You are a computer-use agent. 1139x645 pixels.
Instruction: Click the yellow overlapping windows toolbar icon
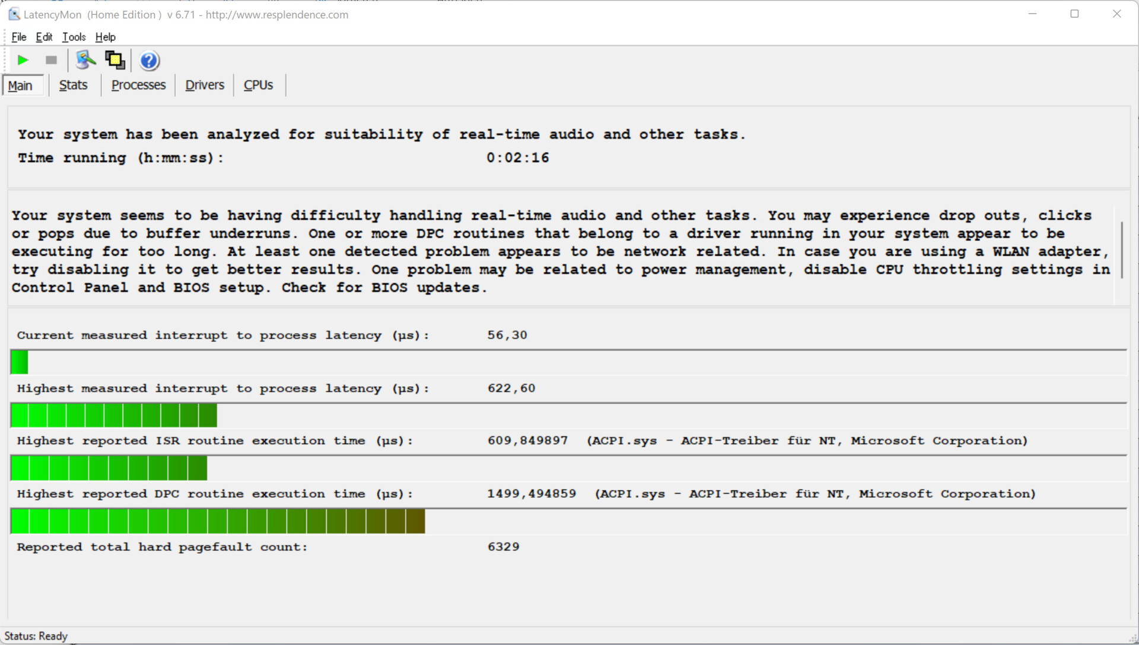tap(114, 60)
